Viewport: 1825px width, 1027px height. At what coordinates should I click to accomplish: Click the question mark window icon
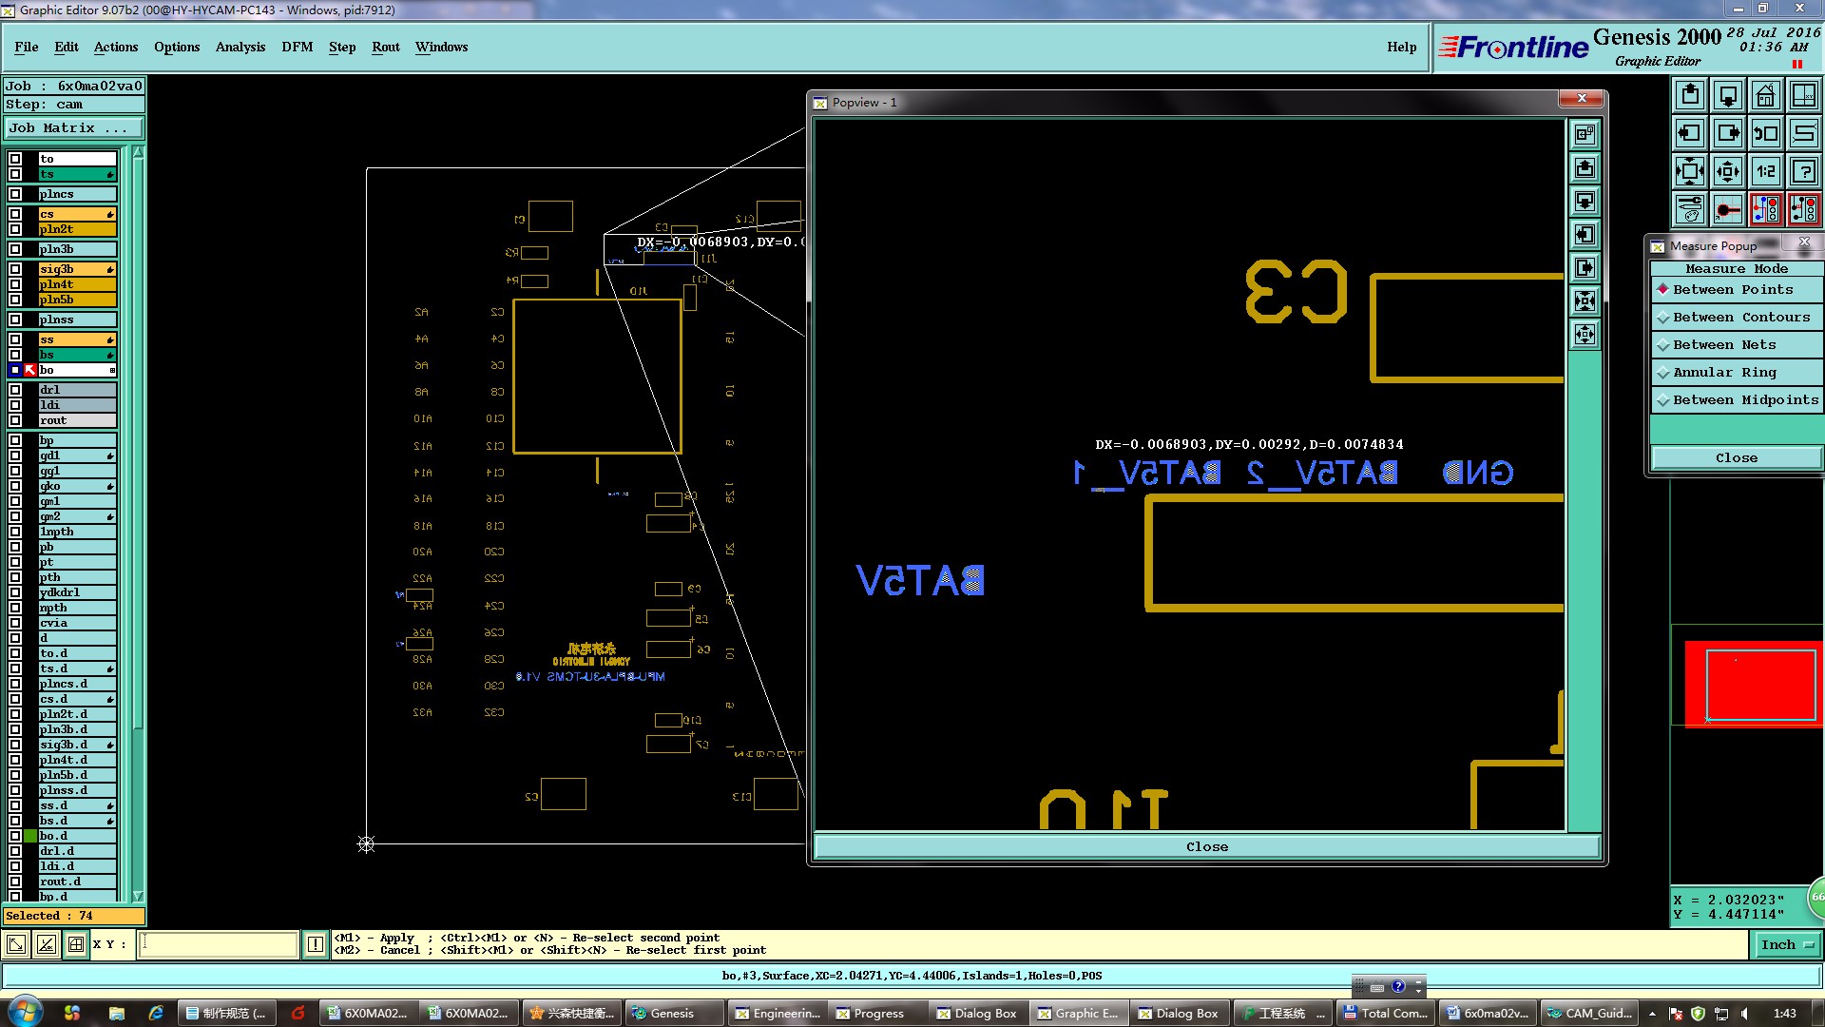[1803, 171]
